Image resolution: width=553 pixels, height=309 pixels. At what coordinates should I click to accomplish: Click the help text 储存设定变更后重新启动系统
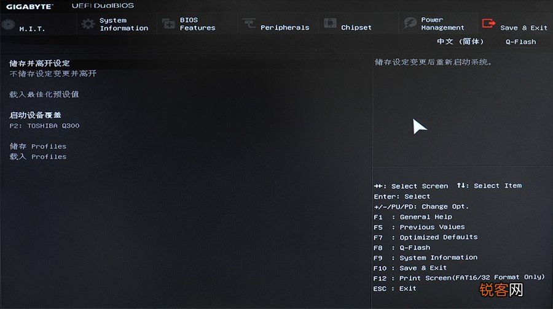pyautogui.click(x=433, y=63)
